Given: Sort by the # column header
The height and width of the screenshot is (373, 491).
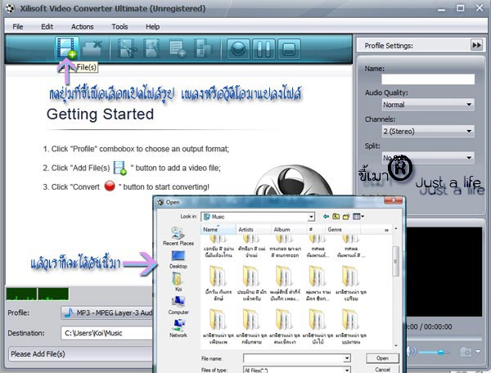Looking at the screenshot, I should coord(316,229).
